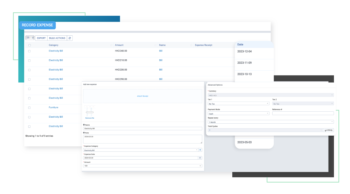Click the help icon next to Name
This screenshot has height=194, width=350.
coord(84,125)
